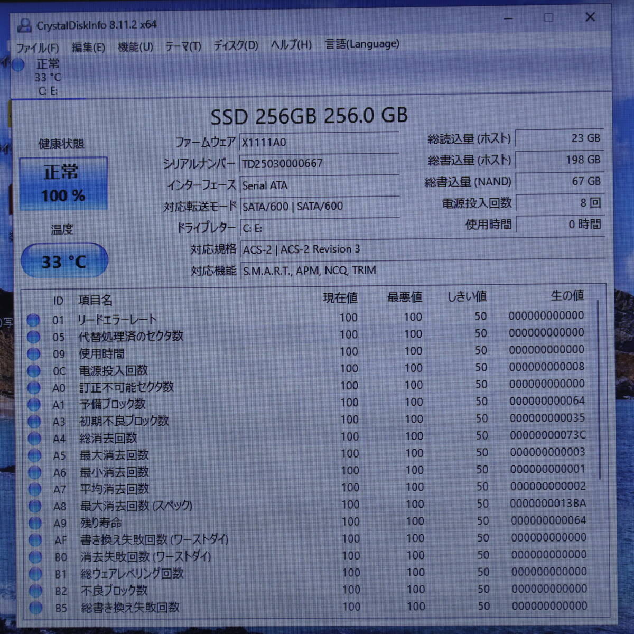Select the リードエラーレート row name
The width and height of the screenshot is (634, 634).
[x=117, y=319]
